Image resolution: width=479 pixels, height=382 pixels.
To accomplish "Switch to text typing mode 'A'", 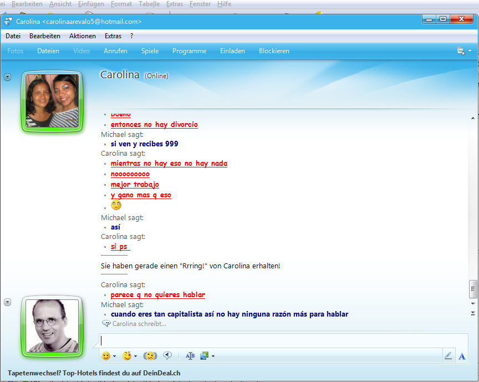I will point(462,356).
